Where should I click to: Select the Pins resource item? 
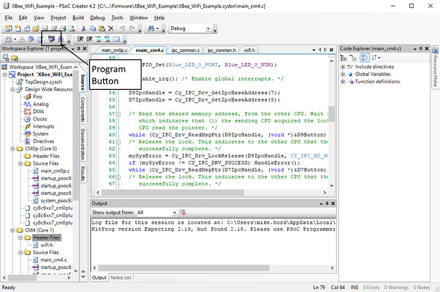point(37,97)
